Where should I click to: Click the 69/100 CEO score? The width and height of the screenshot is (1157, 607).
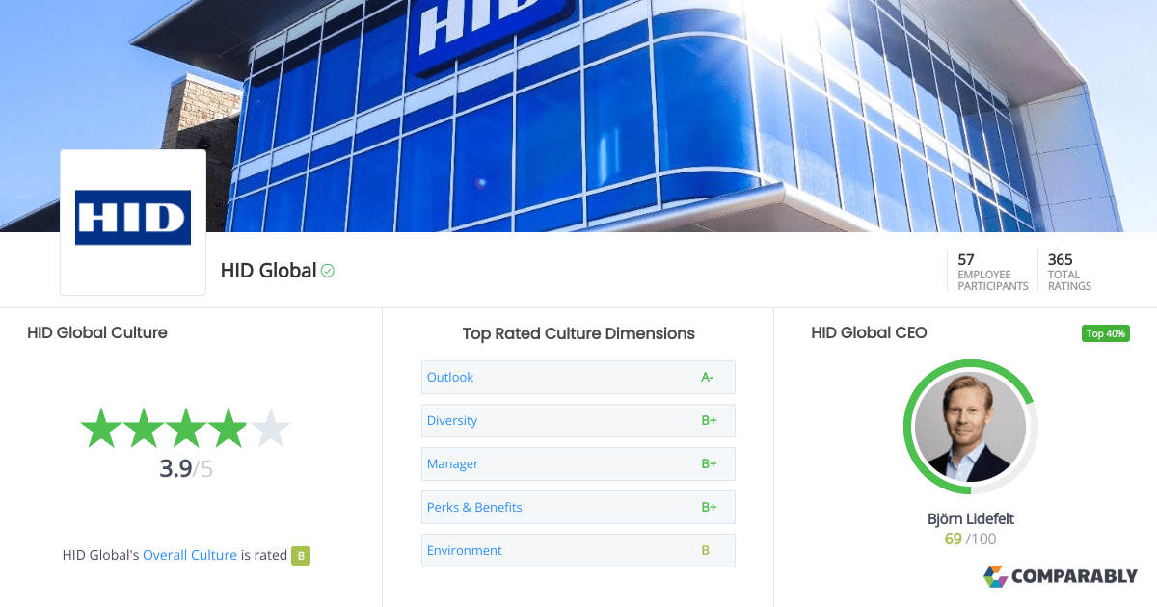point(971,539)
